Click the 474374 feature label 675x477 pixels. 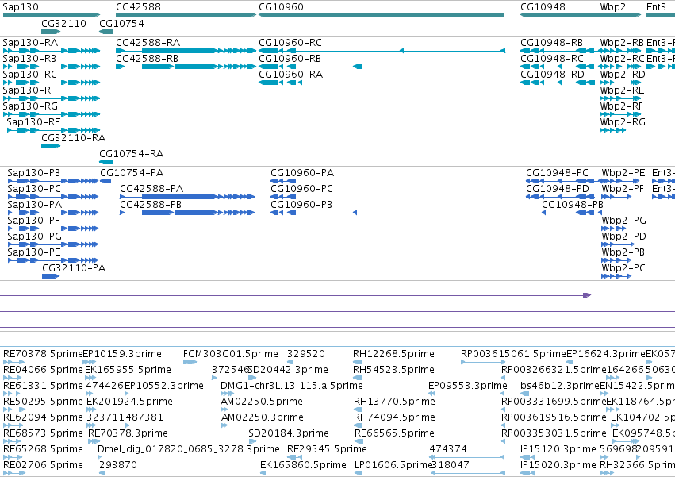(448, 449)
